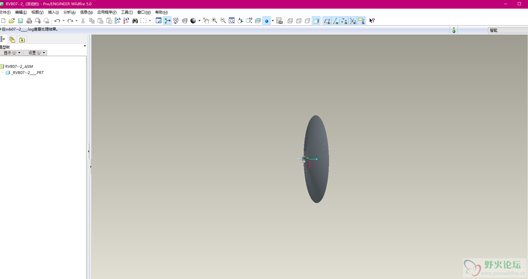Open the model tree panel options arrow
This screenshot has height=279, width=528.
point(85,46)
